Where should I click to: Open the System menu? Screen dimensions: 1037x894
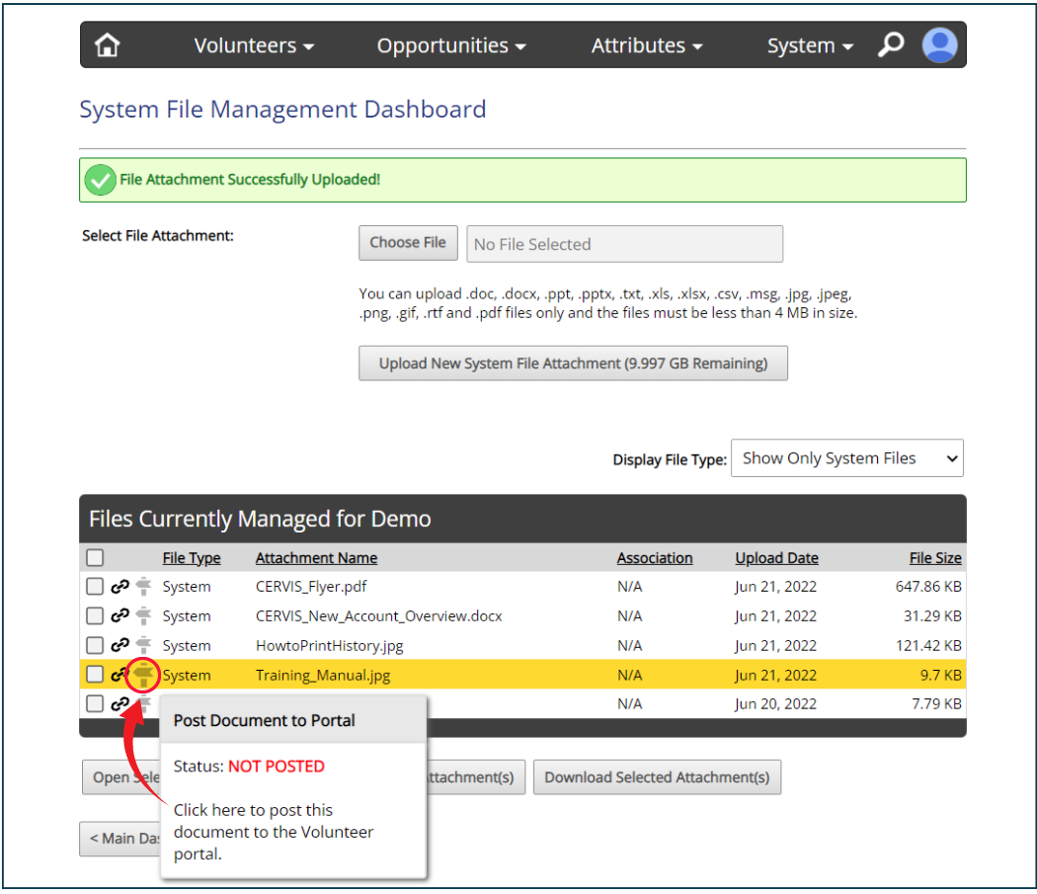point(810,45)
